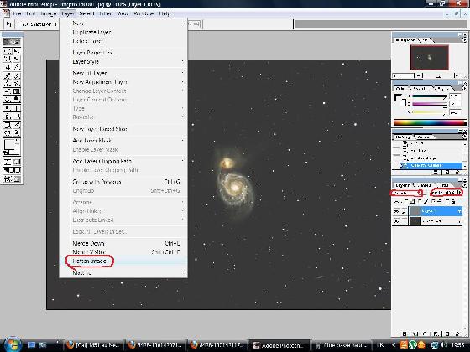
Task: Click the foreground color swatch in toolbox
Action: 10,145
